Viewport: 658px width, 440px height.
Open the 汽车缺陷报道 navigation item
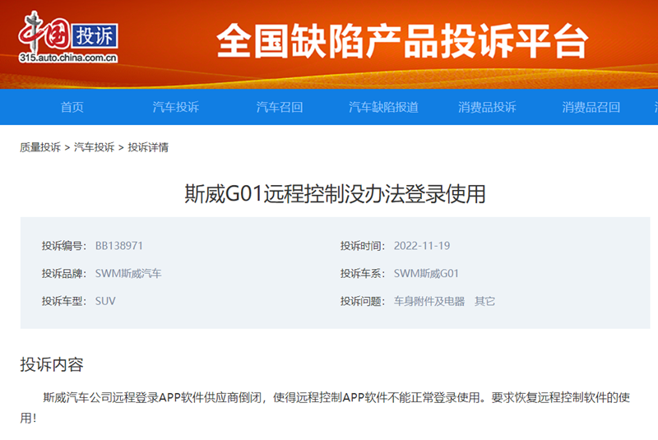coord(383,107)
